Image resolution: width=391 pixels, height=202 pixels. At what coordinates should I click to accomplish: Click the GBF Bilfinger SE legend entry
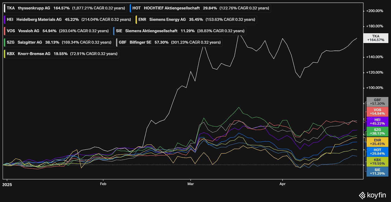(x=169, y=42)
